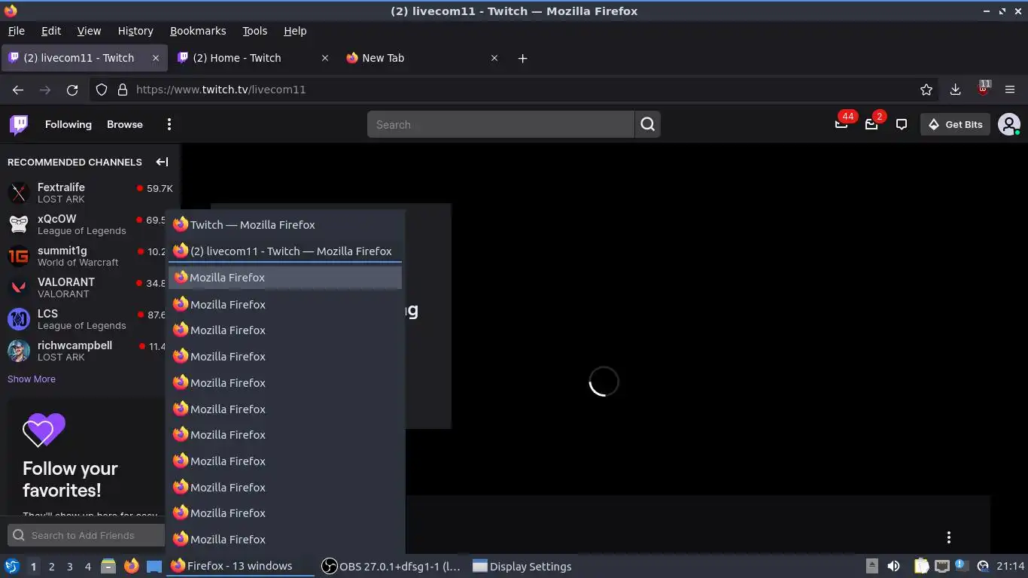The image size is (1028, 578).
Task: Switch to virtual desktop 2
Action: click(x=51, y=567)
